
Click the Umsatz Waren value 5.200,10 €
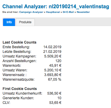tap(53, 70)
